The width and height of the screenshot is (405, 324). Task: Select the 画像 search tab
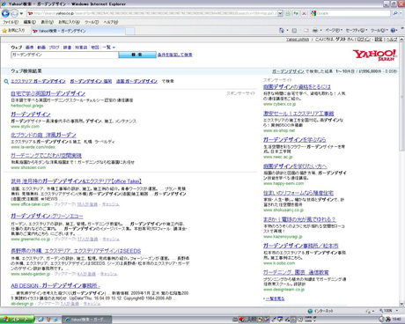point(29,48)
